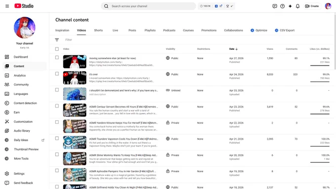Select the Slime Mommy video checkbox
Screen dimensions: 336x189
click(x=57, y=154)
